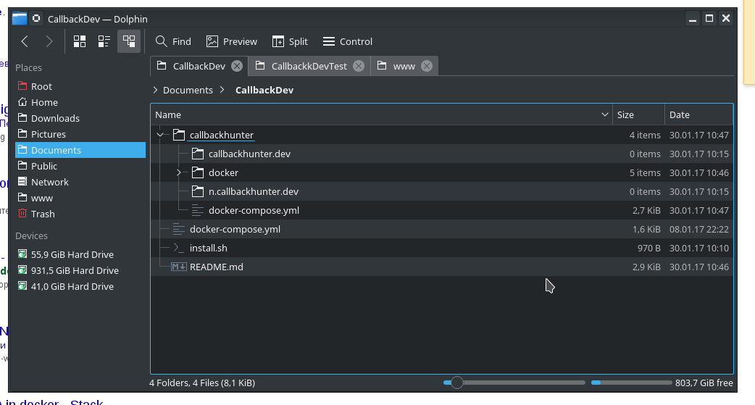Open the Control menu
The height and width of the screenshot is (405, 755).
click(x=348, y=41)
